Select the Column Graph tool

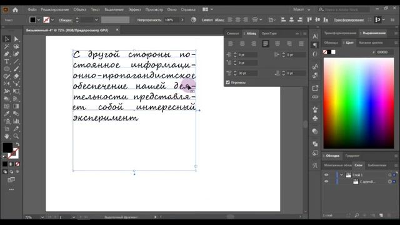16,121
